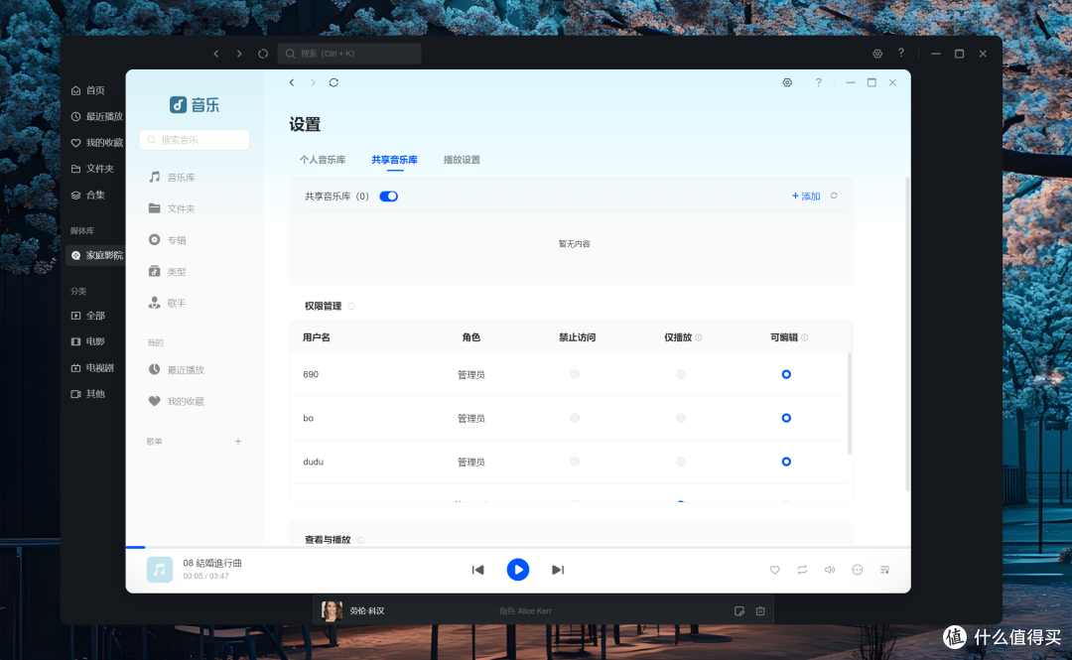The width and height of the screenshot is (1072, 660).
Task: Select 禁止访问 for user dudu
Action: point(575,462)
